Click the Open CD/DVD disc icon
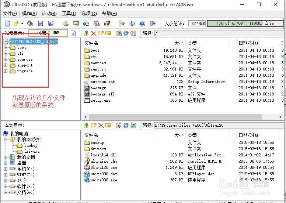 [x=30, y=23]
